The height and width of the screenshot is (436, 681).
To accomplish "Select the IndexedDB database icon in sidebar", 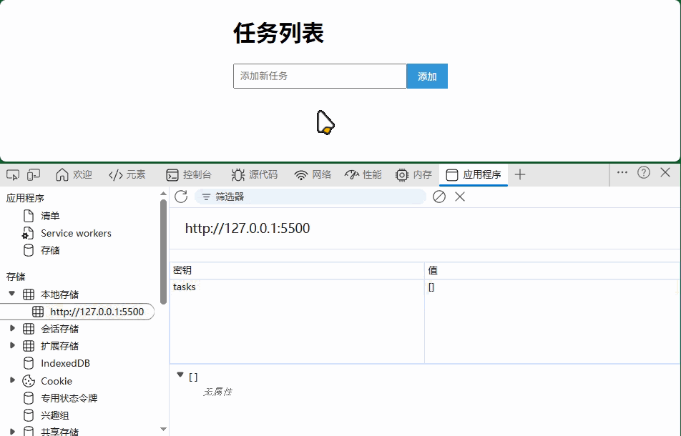I will coord(29,363).
